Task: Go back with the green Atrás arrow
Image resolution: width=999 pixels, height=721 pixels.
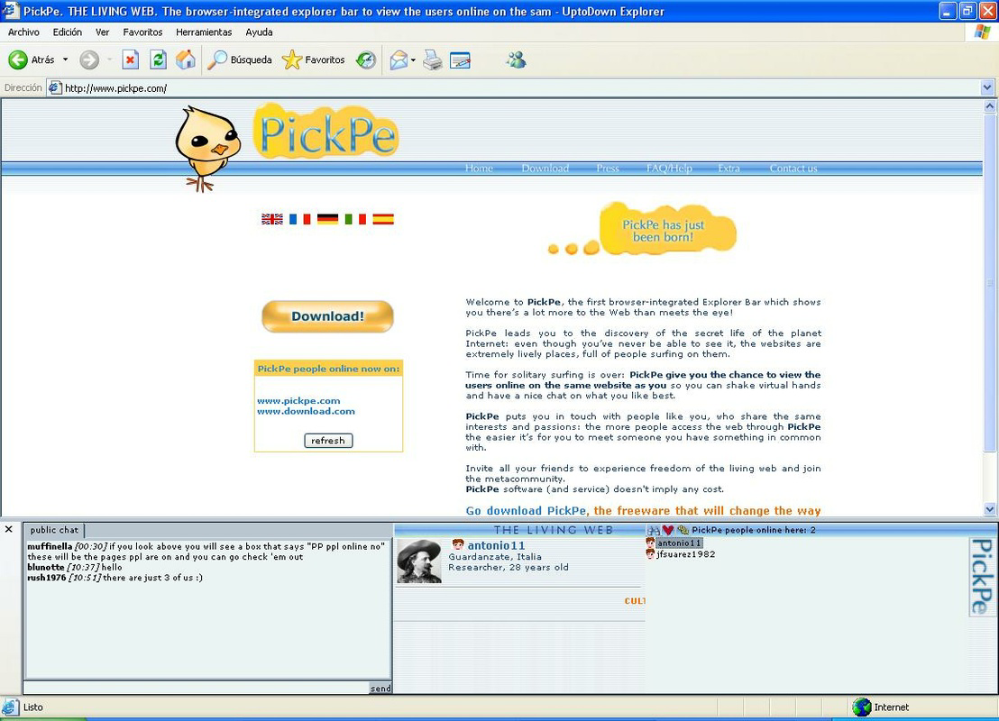Action: (18, 59)
